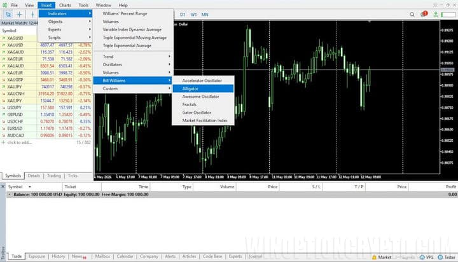Open VPS from the Toolbox bar
This screenshot has width=458, height=262.
pos(426,257)
